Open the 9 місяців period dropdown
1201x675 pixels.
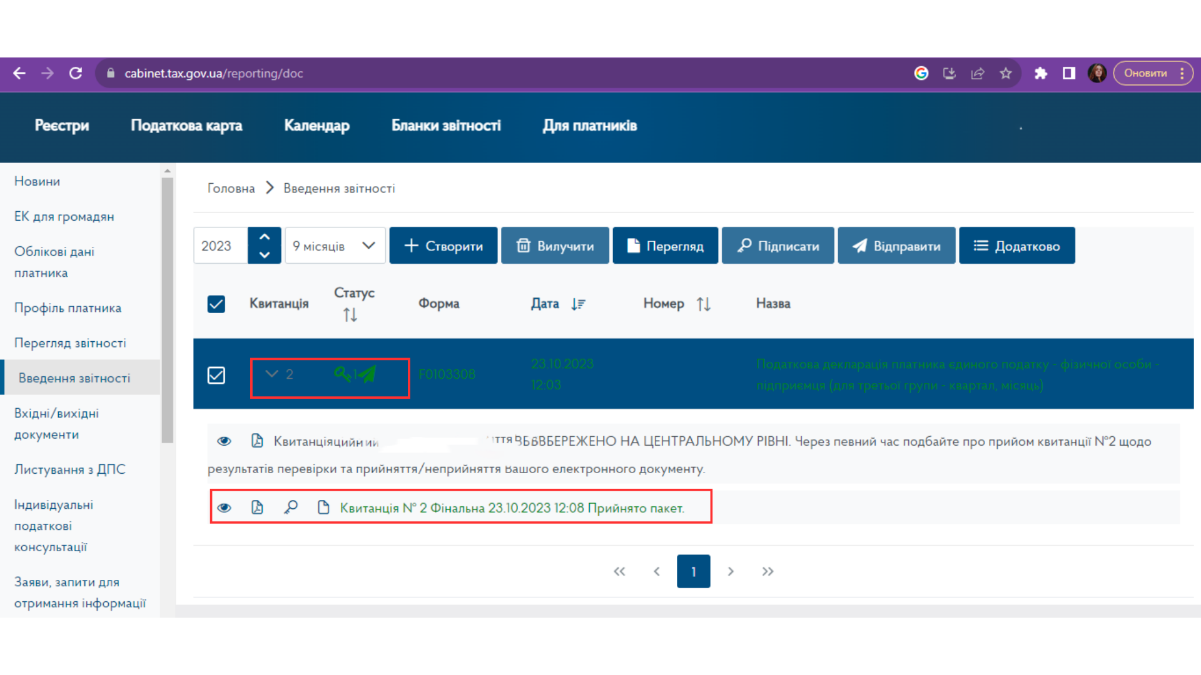coord(335,246)
